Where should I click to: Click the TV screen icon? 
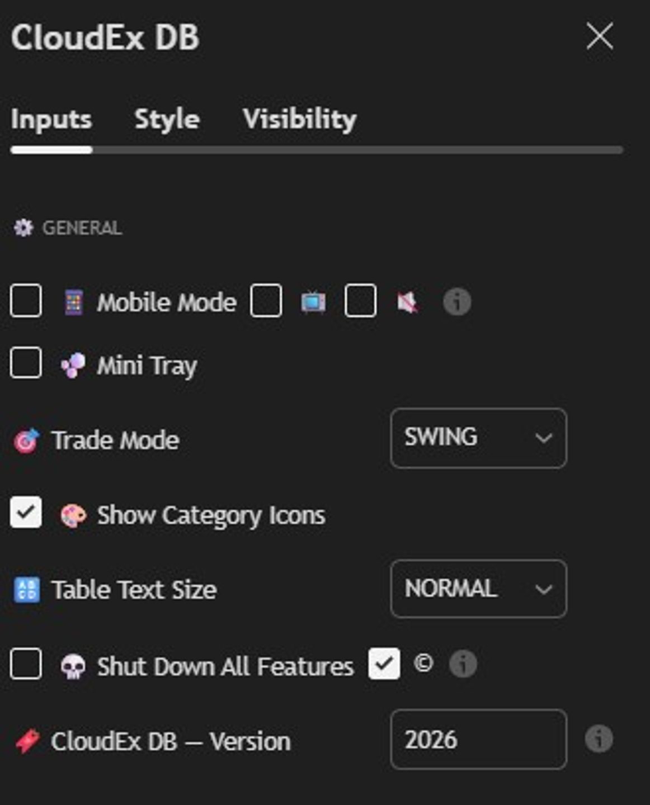click(x=313, y=302)
